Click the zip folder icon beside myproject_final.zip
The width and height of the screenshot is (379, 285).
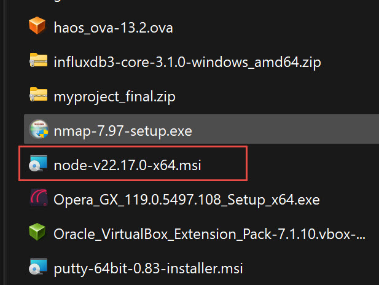click(x=38, y=95)
